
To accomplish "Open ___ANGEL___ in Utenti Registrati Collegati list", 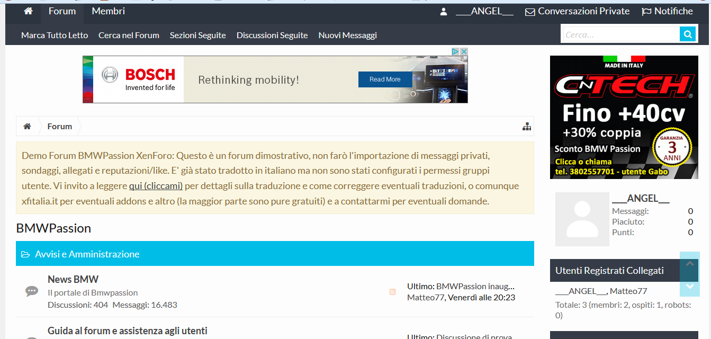I will (581, 291).
